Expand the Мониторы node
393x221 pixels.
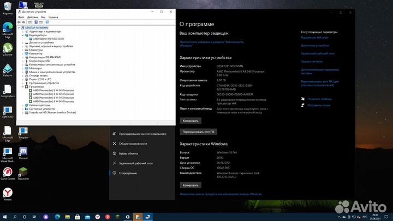[22, 68]
